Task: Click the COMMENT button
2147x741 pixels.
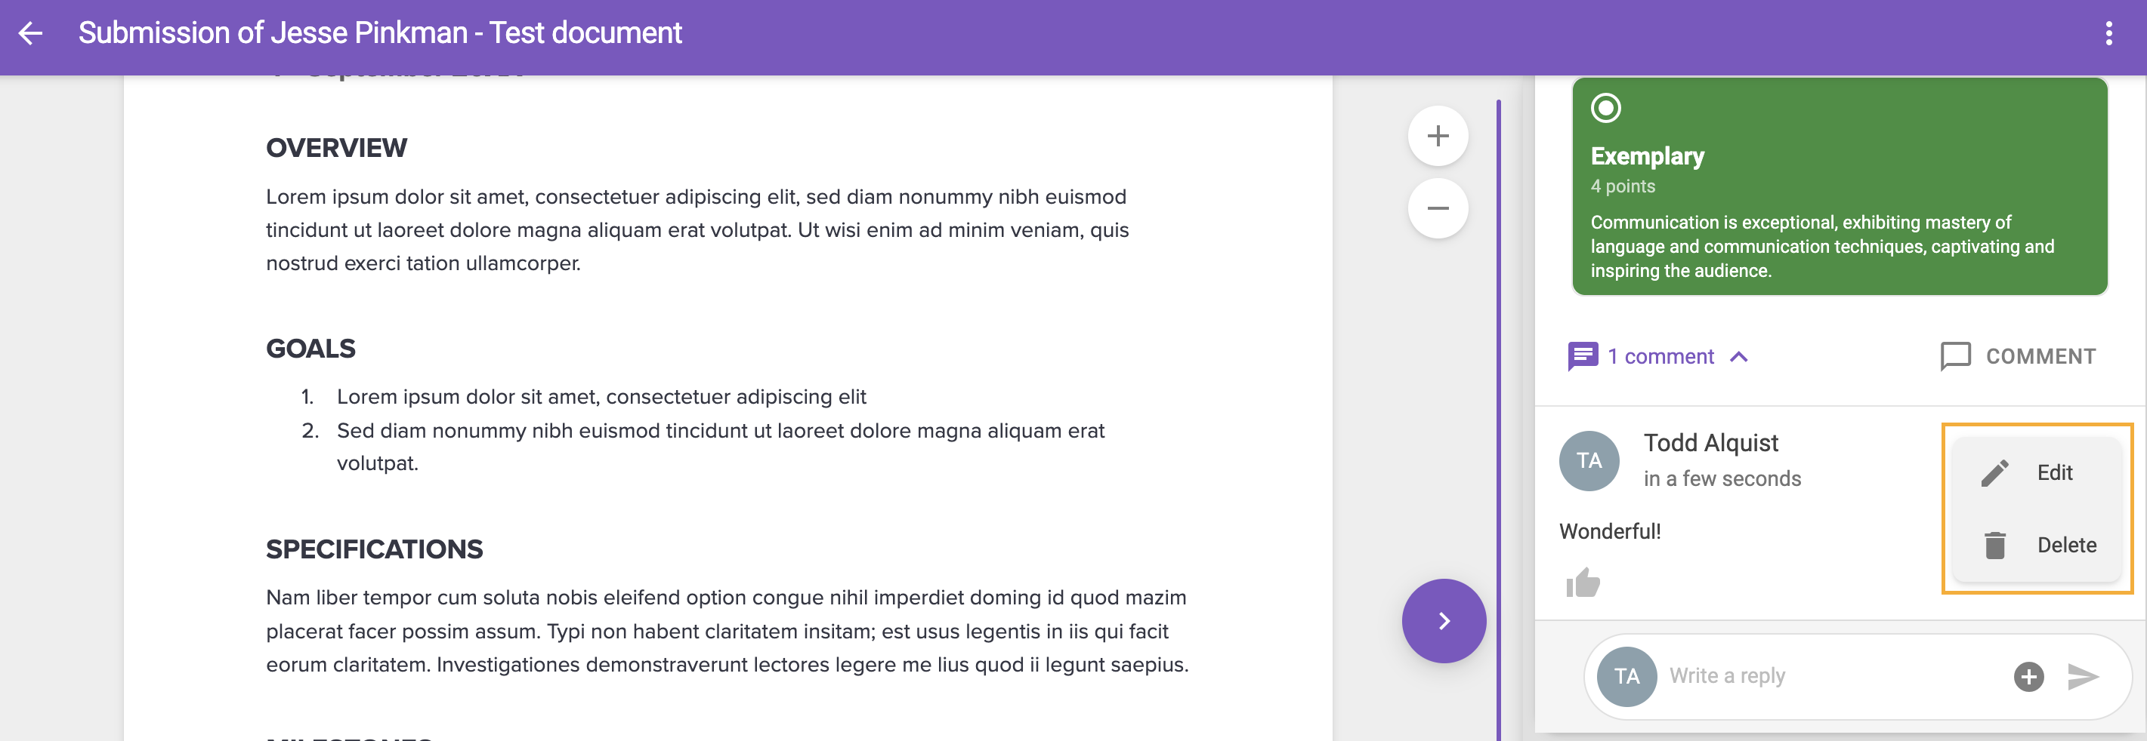Action: [x=2018, y=356]
